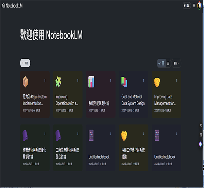The image size is (204, 188).
Task: Open the 設定 settings button
Action: click(187, 5)
